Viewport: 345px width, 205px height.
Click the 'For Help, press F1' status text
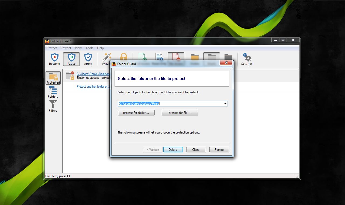coord(58,176)
